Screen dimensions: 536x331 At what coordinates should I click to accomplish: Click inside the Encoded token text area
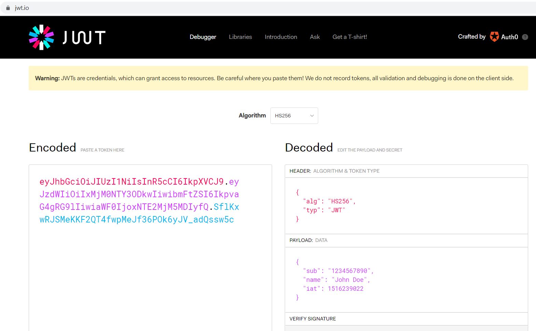tap(150, 248)
